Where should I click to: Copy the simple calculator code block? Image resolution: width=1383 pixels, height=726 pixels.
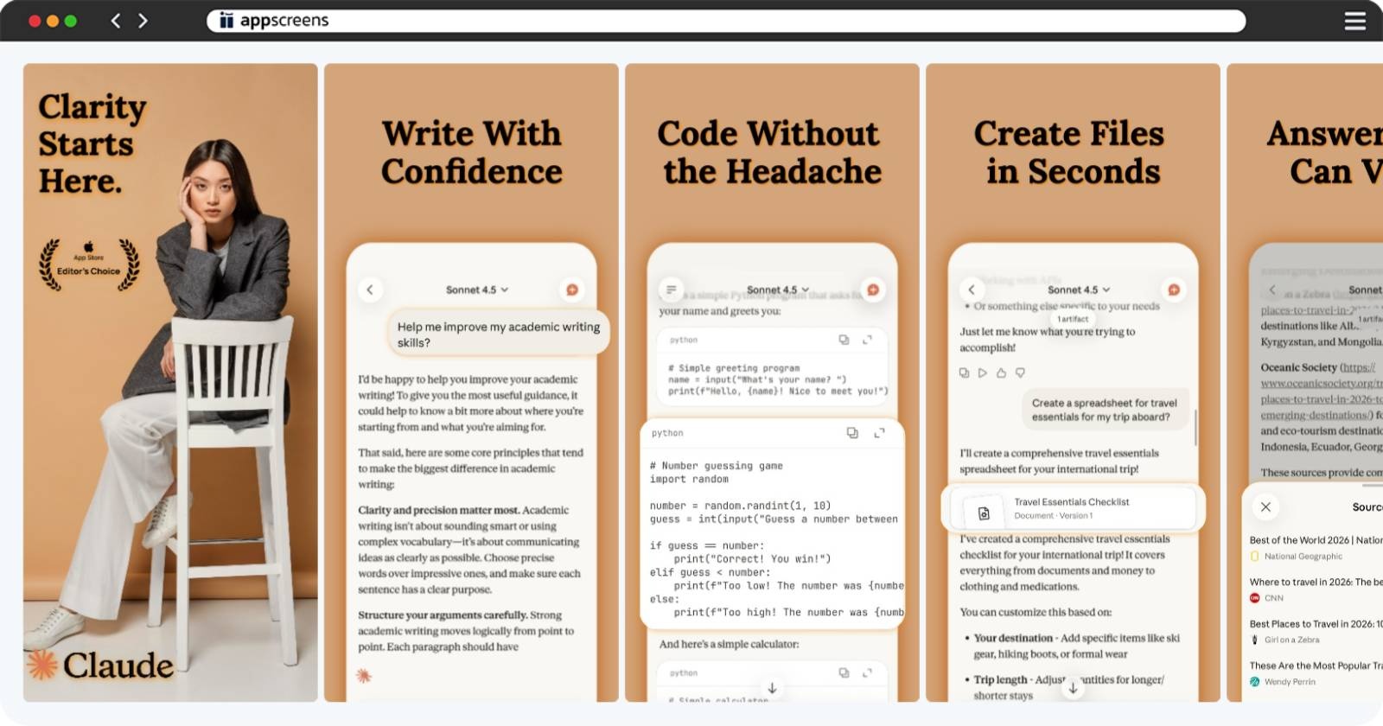844,672
